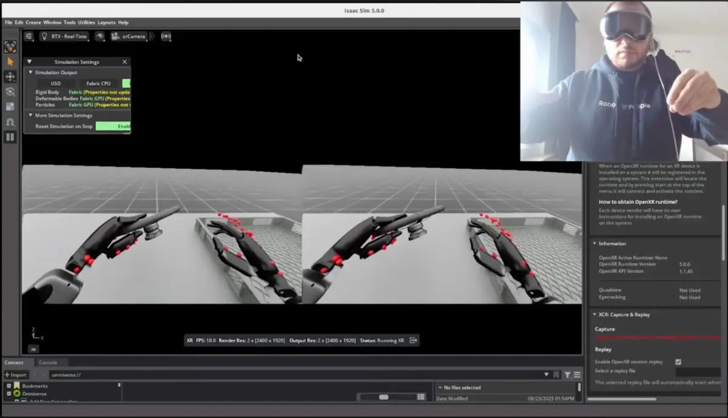Open the Utilities menu
This screenshot has height=418, width=728.
point(87,22)
